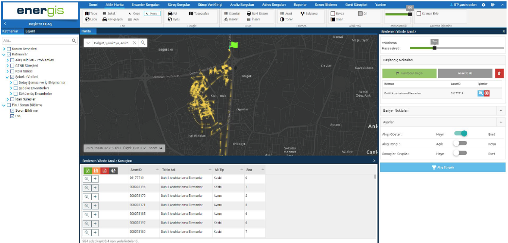The width and height of the screenshot is (508, 243).
Task: Expand the İdari Süreçler node
Action: coord(8,100)
